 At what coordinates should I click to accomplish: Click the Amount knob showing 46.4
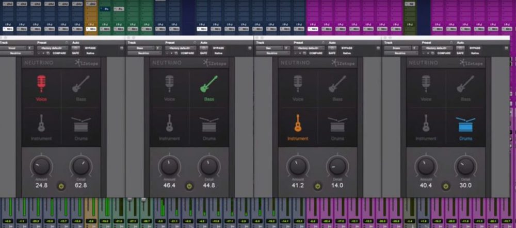pyautogui.click(x=169, y=166)
